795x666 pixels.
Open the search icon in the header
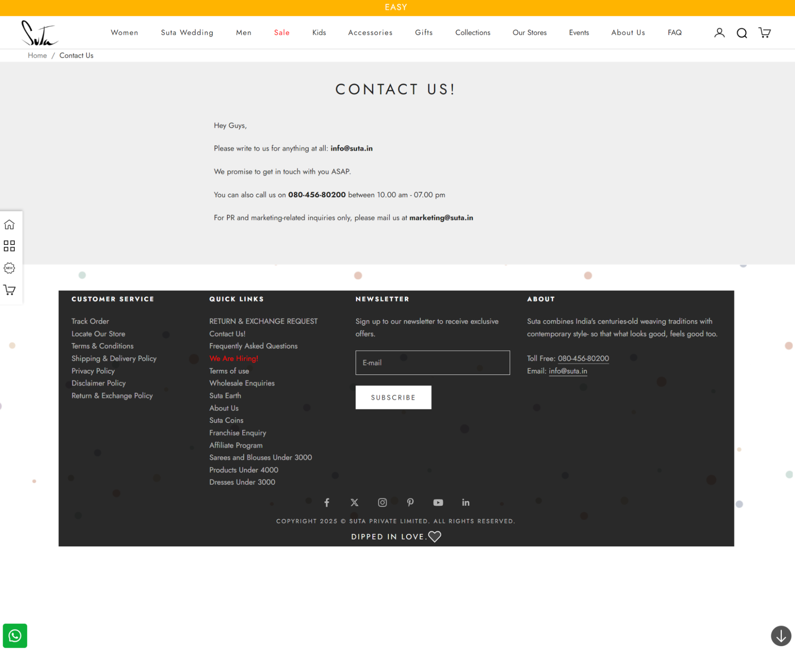click(741, 33)
